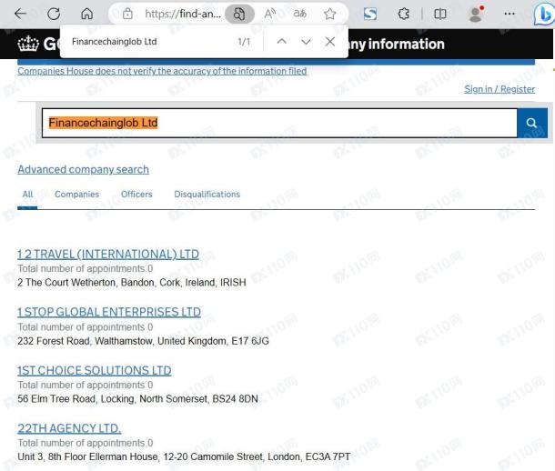Viewport: 555px width, 471px height.
Task: Close the find-on-page bar
Action: click(330, 42)
